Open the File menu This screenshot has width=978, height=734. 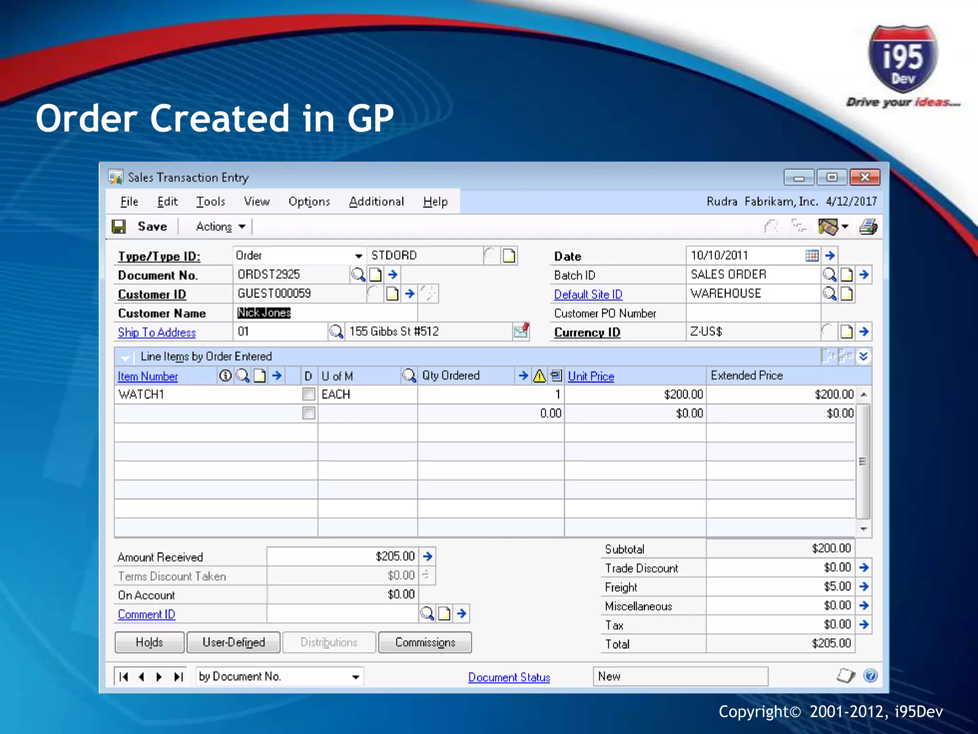click(129, 202)
